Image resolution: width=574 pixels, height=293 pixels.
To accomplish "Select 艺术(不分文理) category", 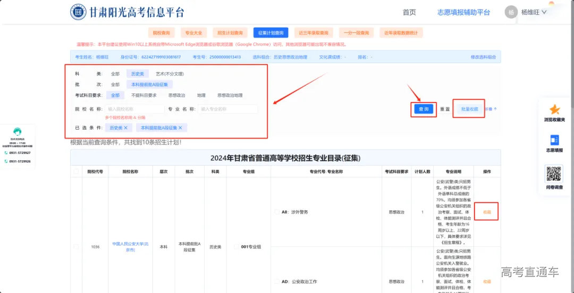I will [170, 74].
